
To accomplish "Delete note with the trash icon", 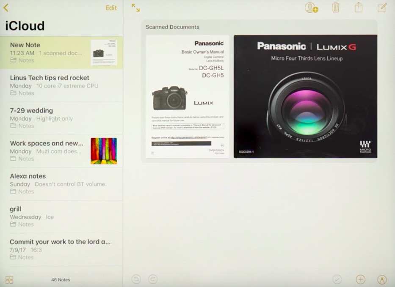I will click(336, 8).
